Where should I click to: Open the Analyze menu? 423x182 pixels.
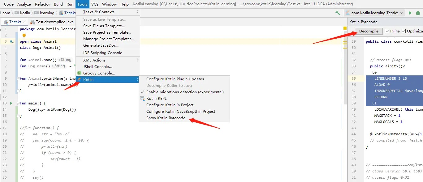[24, 4]
